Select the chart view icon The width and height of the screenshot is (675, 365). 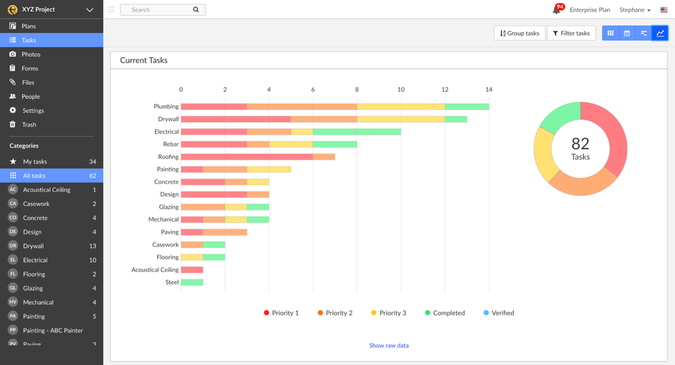(x=660, y=33)
